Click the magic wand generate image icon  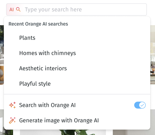tap(12, 120)
